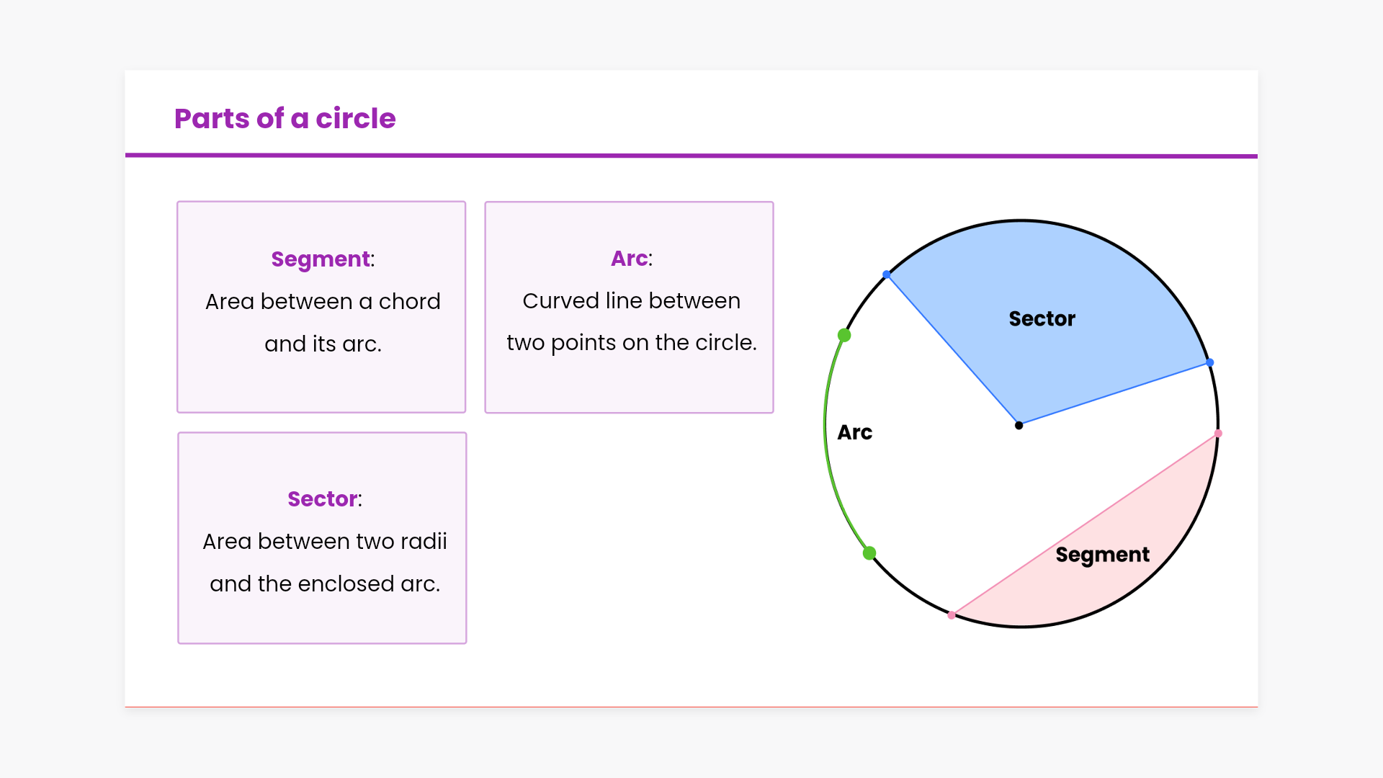The width and height of the screenshot is (1383, 778).
Task: Select the upper green arc endpoint
Action: pyautogui.click(x=844, y=335)
